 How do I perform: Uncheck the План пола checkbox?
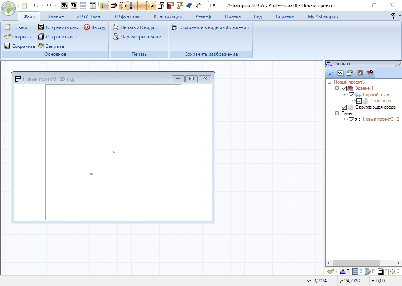(359, 101)
